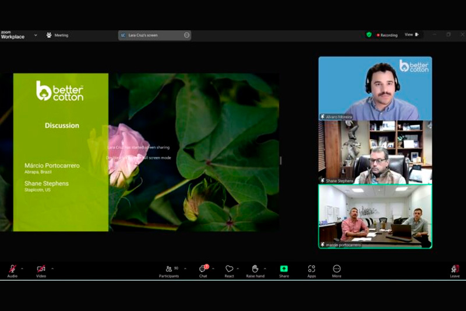Screen dimensions: 466x311
Task: Click the Discussion heading on shared slide
Action: 62,125
